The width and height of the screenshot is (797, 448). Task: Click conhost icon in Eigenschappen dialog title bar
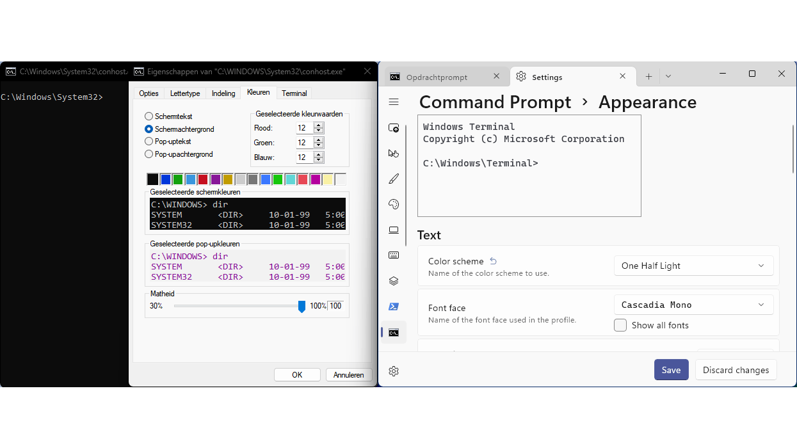(138, 72)
